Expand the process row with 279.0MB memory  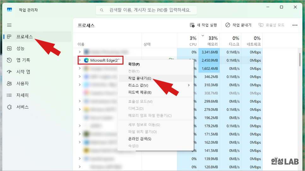(x=80, y=110)
